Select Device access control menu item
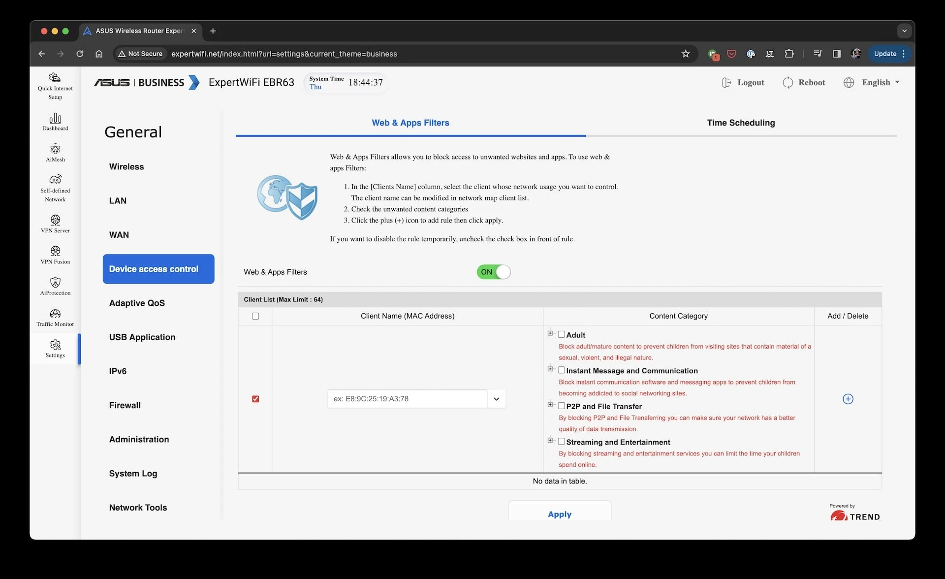945x579 pixels. click(158, 269)
